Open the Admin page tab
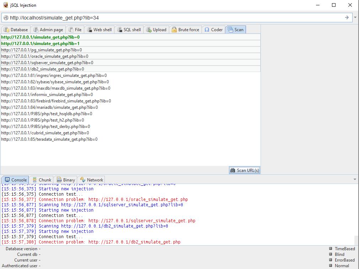 tap(48, 30)
